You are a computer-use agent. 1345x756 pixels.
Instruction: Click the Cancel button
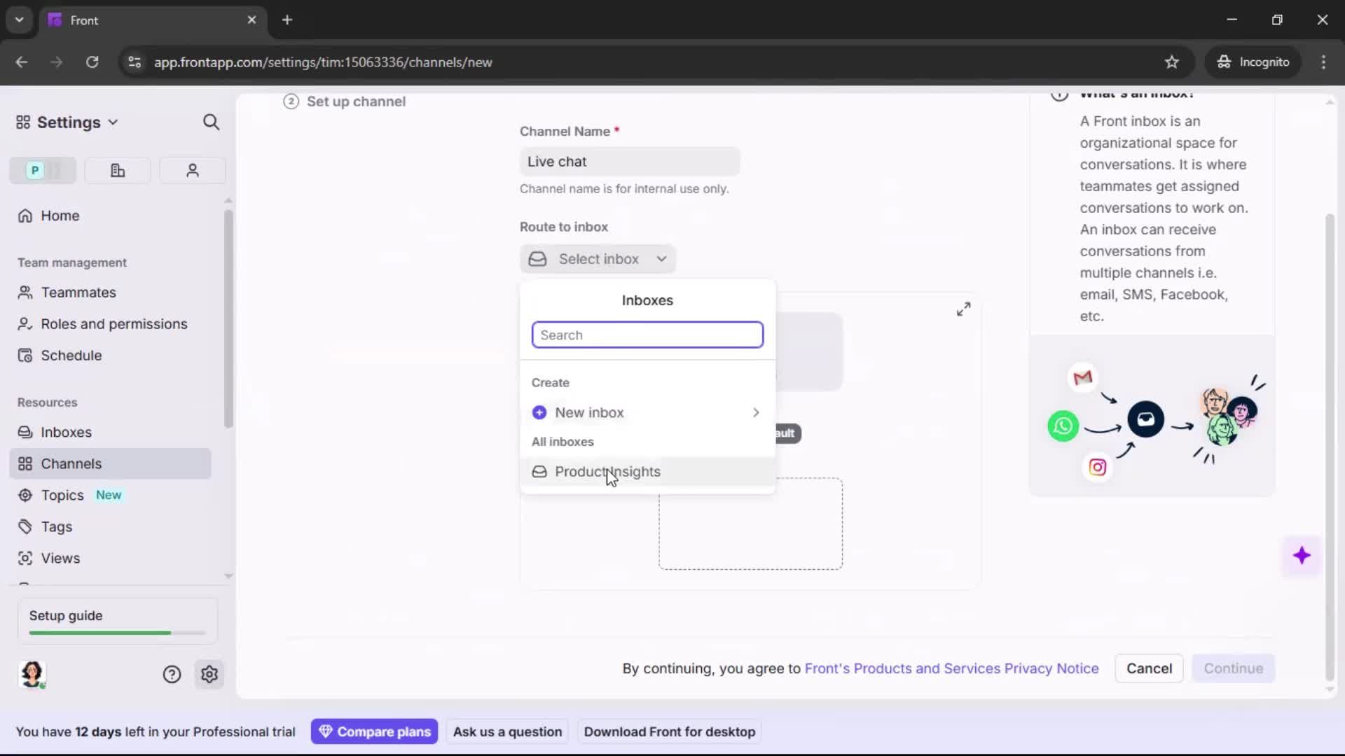pyautogui.click(x=1148, y=668)
